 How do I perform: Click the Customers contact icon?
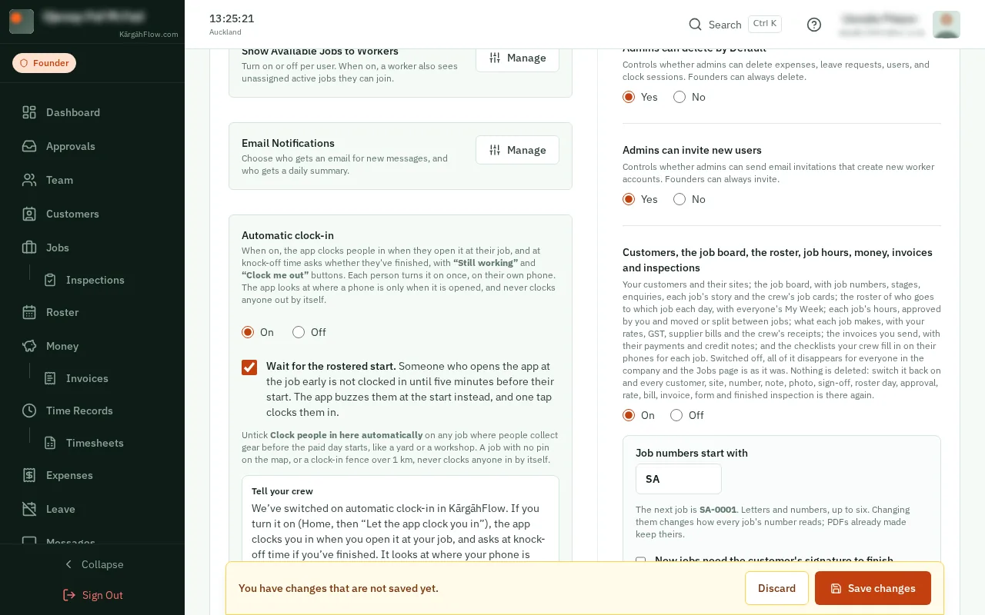pyautogui.click(x=29, y=214)
